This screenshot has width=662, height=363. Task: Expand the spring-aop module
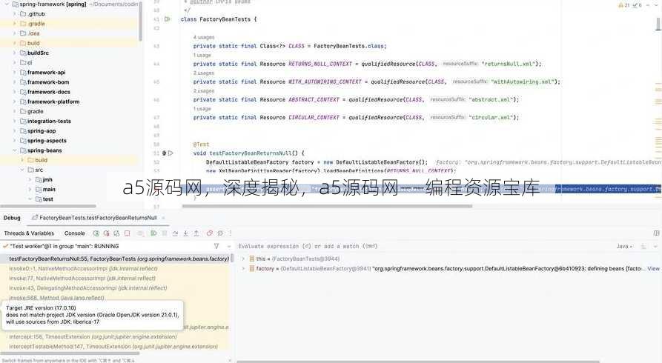click(x=14, y=131)
